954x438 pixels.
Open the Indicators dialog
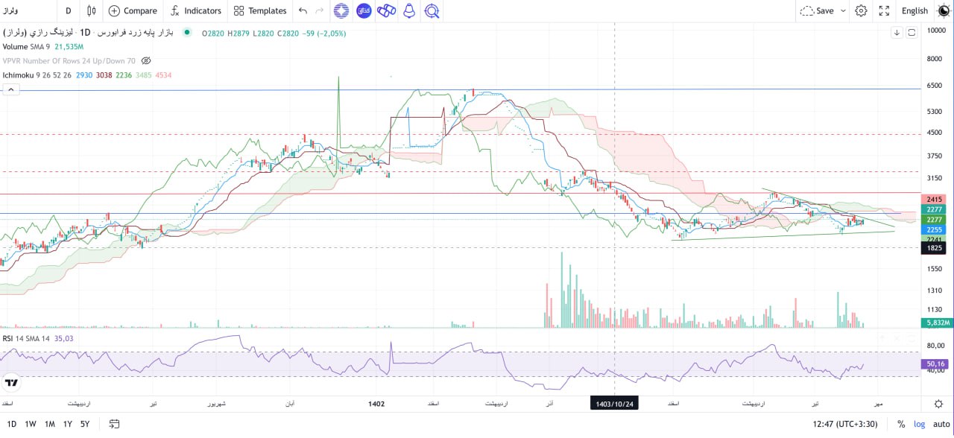(195, 10)
